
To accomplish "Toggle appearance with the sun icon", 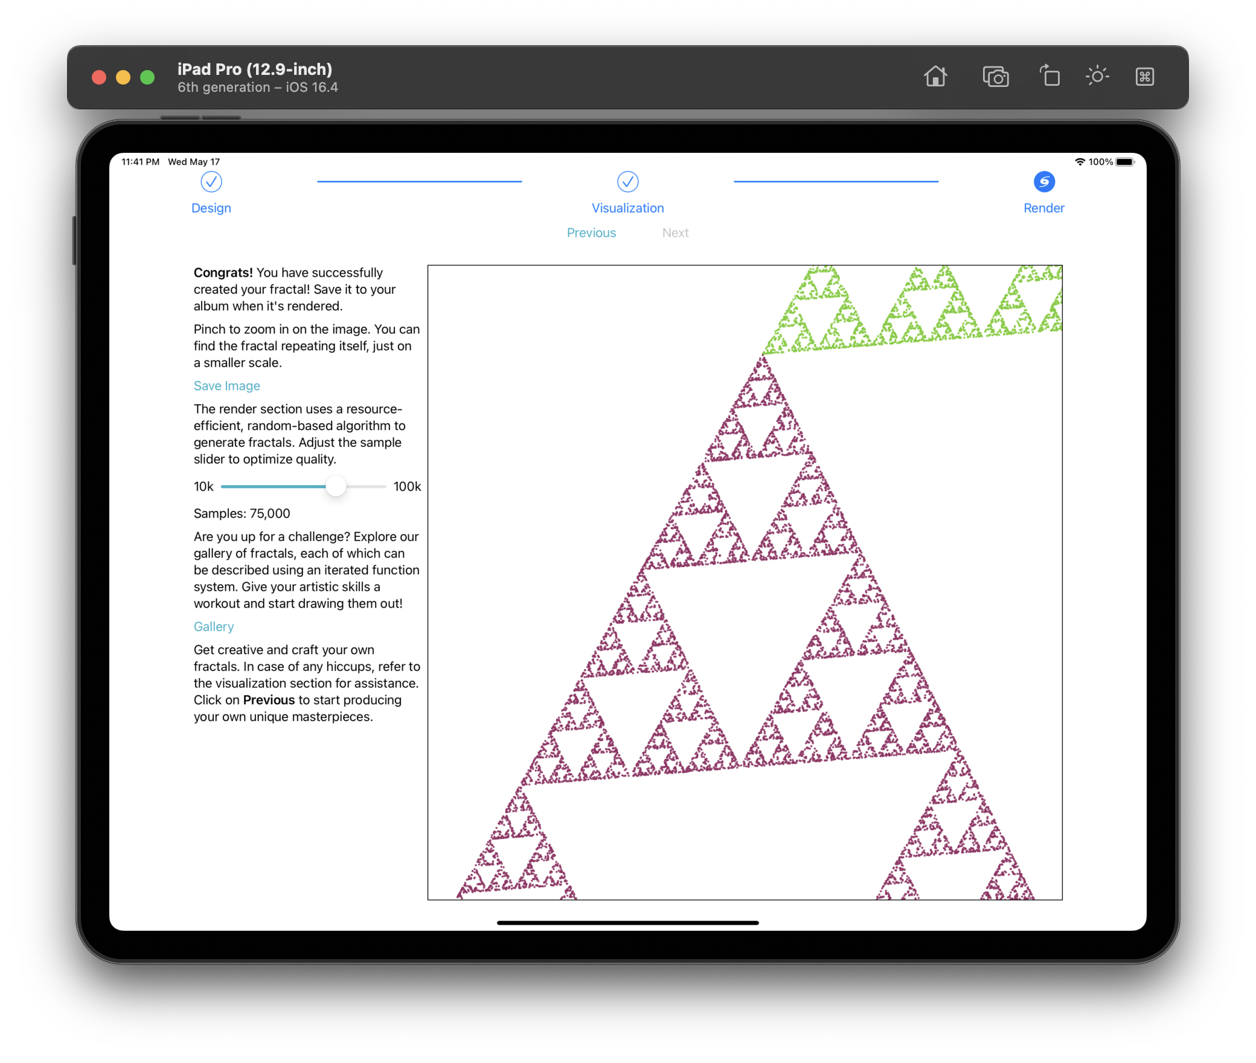I will (1097, 76).
